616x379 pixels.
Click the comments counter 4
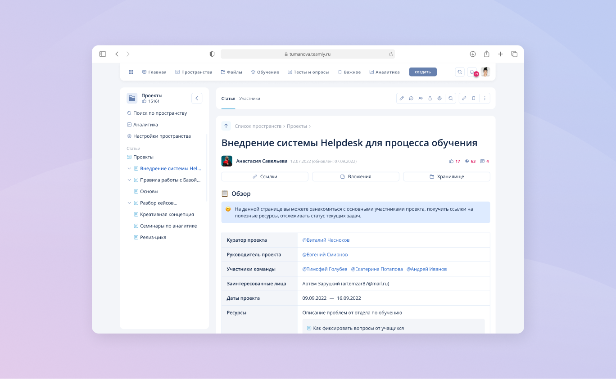pos(485,161)
